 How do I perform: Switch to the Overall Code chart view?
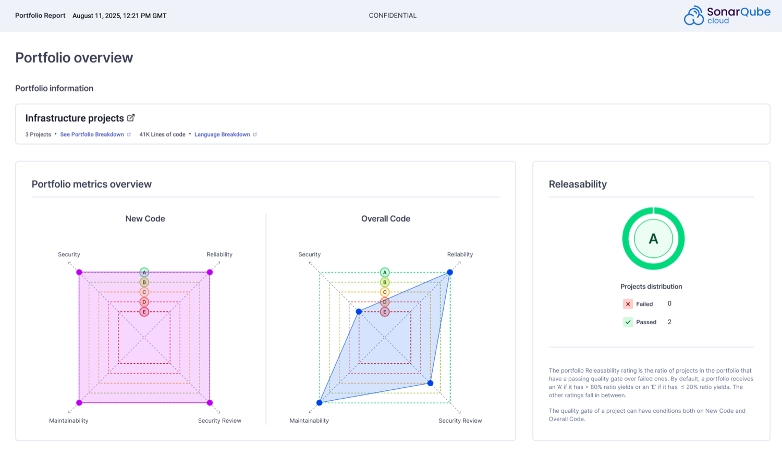pos(385,218)
